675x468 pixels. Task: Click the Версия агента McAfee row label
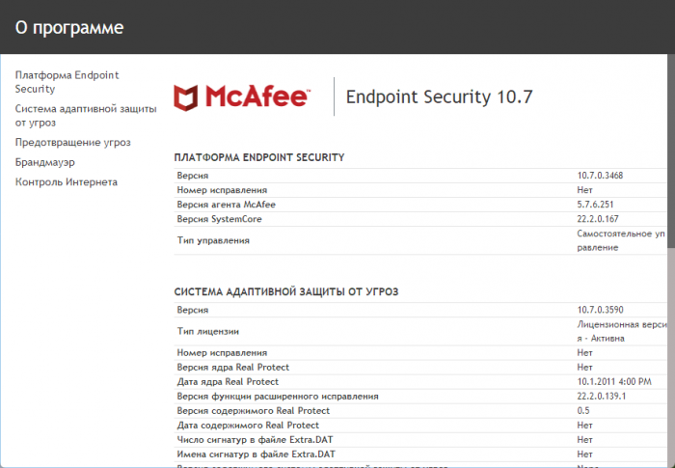[220, 205]
